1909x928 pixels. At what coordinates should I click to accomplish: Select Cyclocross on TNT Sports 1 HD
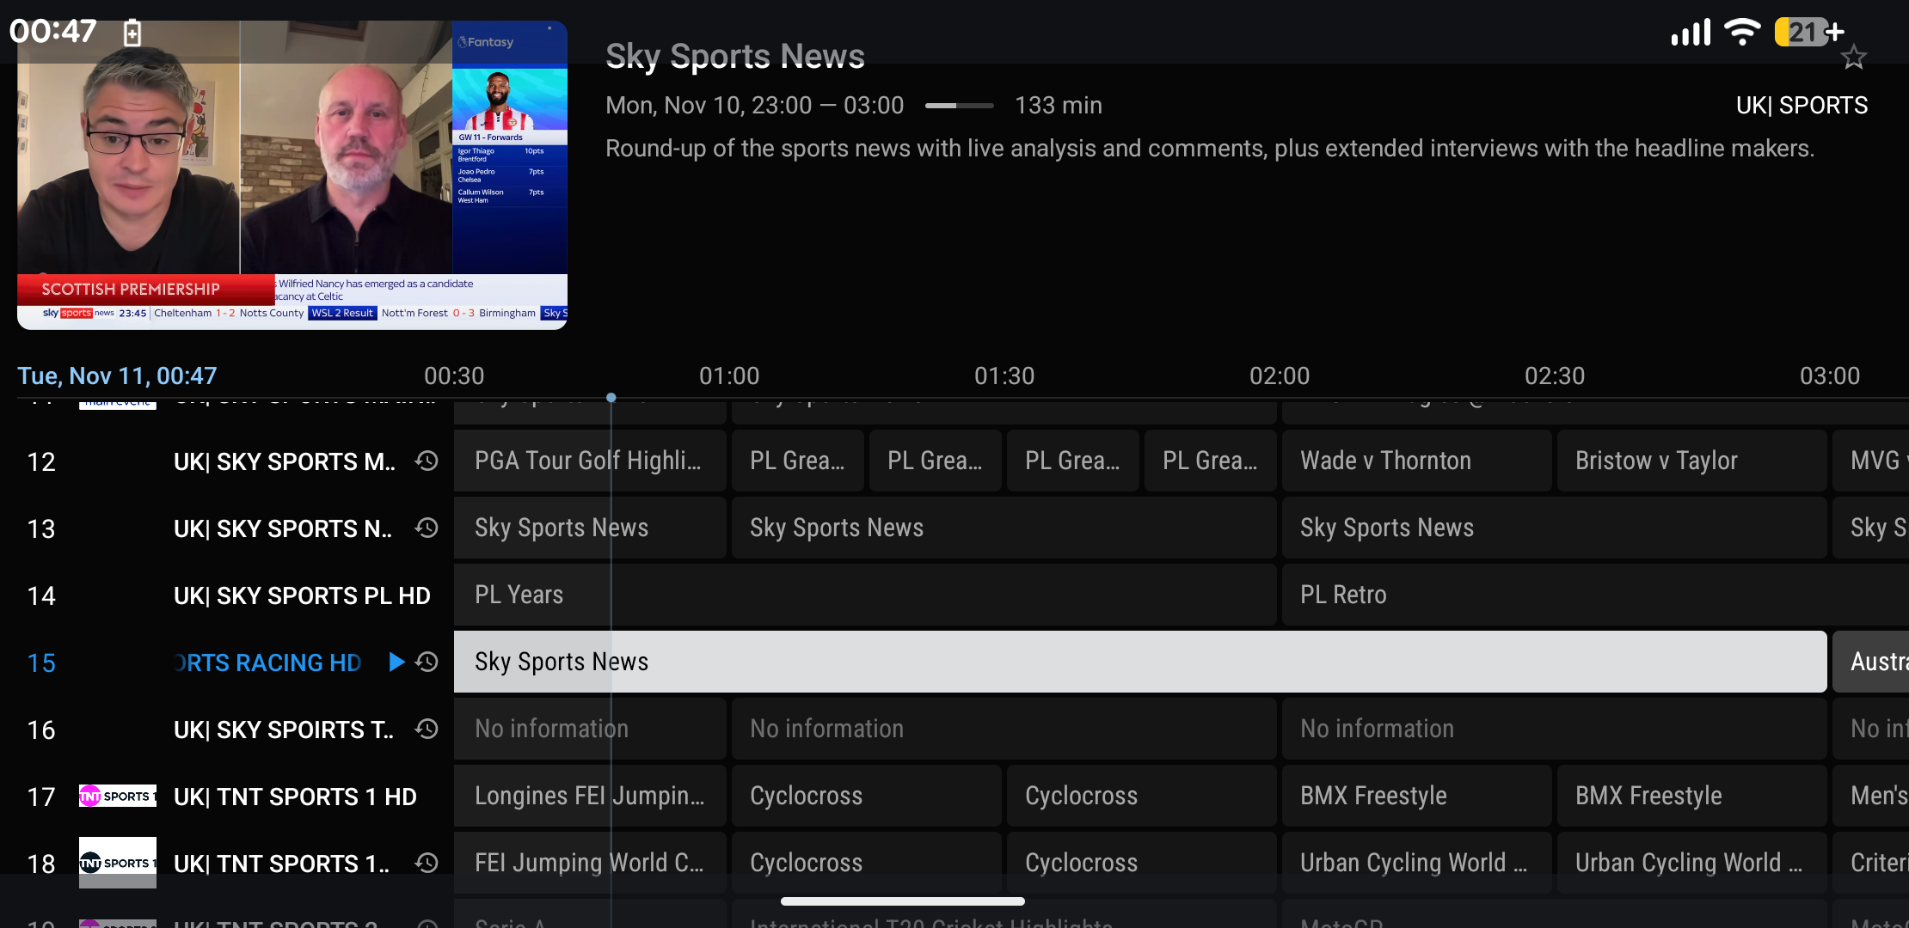[866, 796]
